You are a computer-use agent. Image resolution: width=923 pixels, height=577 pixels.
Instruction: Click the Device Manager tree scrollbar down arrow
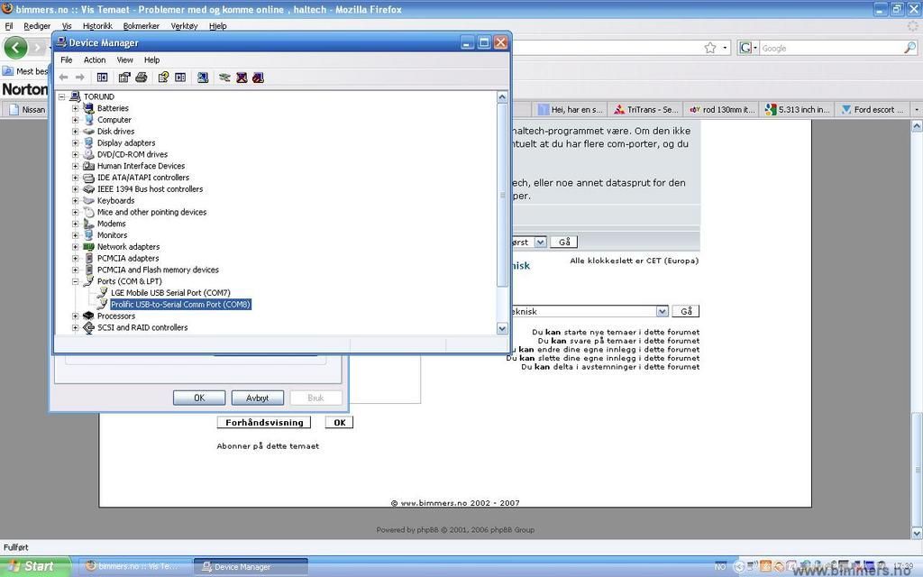tap(502, 328)
